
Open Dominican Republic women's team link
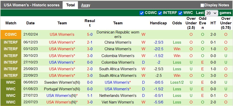[x=118, y=34]
